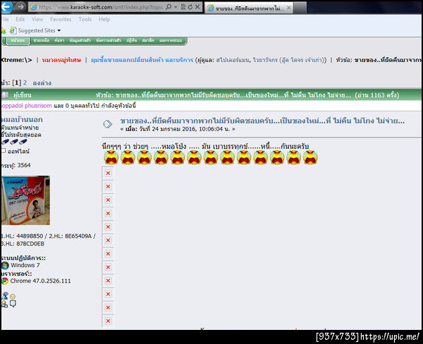This screenshot has height=344, width=423.
Task: Open the ช่วยเหลือ help tab
Action: tap(42, 40)
